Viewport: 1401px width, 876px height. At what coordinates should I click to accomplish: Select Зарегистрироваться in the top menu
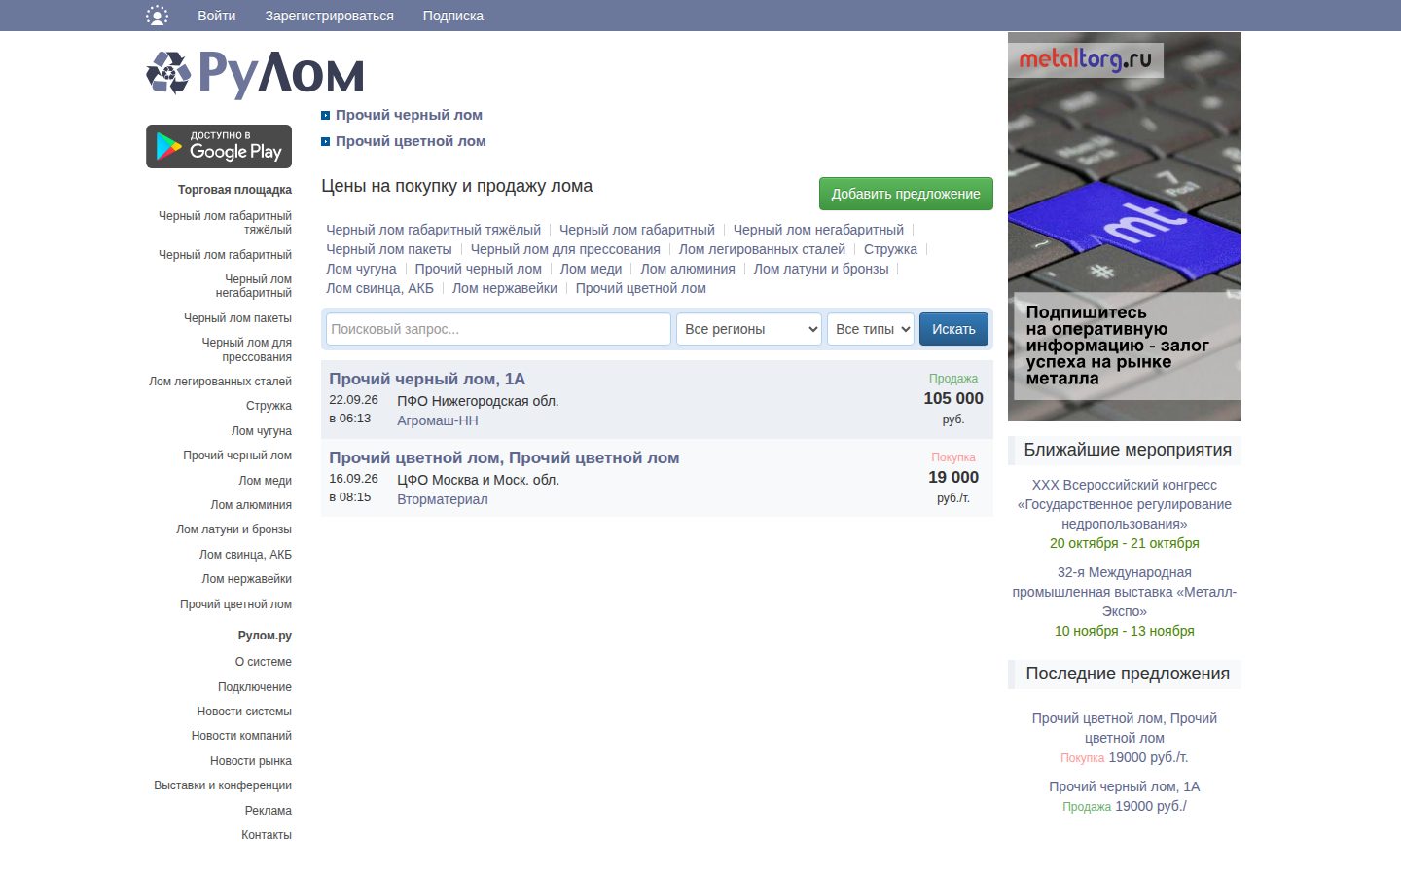(x=330, y=16)
